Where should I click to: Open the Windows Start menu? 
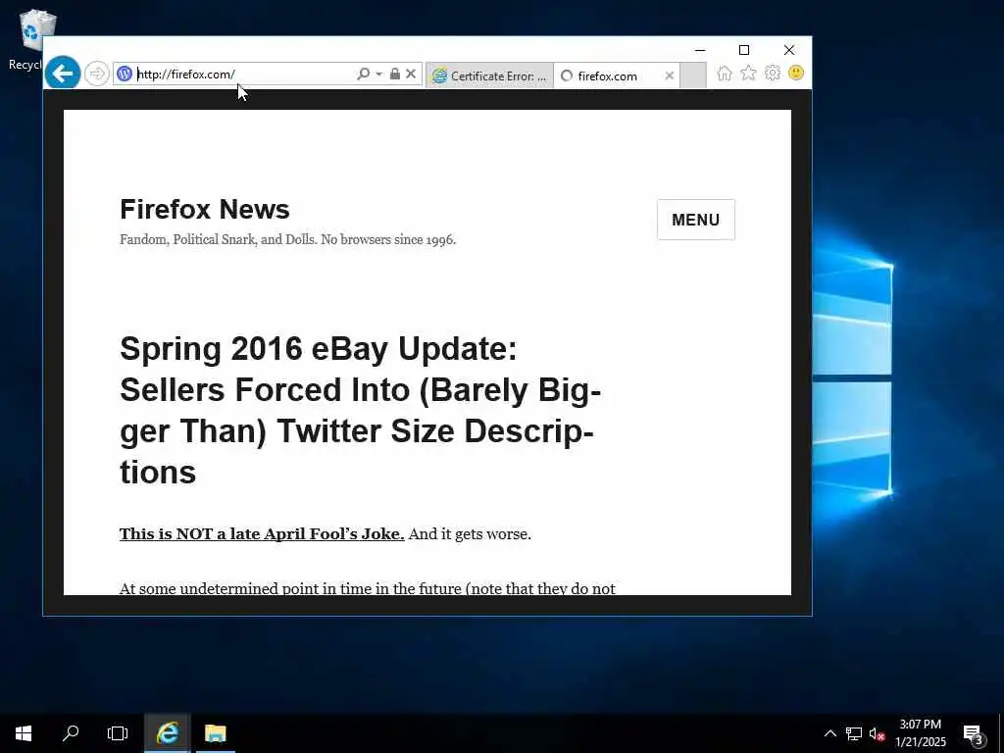point(24,733)
